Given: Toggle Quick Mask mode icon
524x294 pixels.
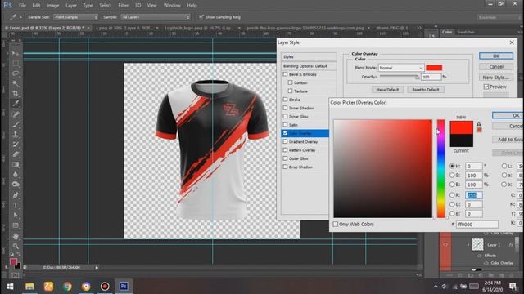Looking at the screenshot, I should click(16, 275).
